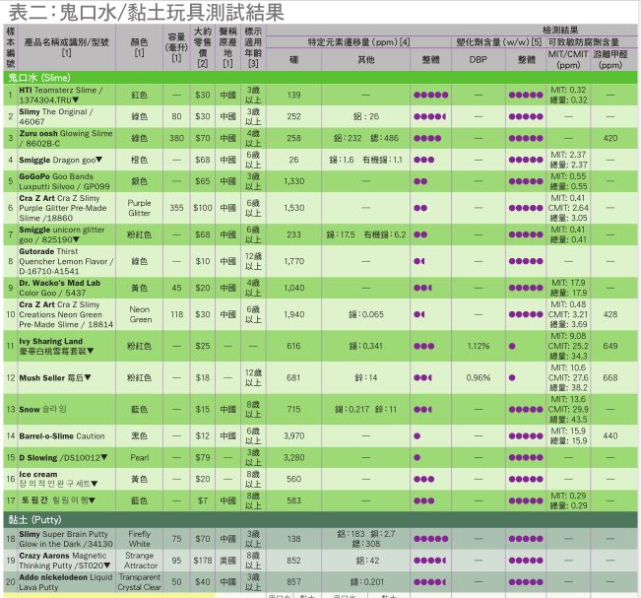
Task: Click the volume value 380
Action: coord(176,138)
